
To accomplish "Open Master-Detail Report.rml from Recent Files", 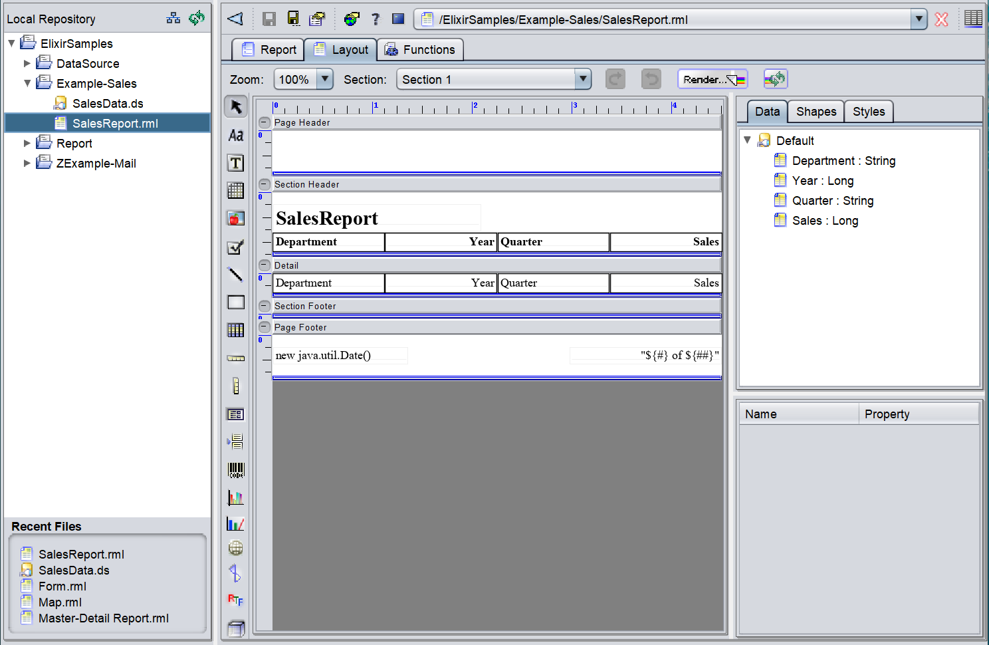I will [x=103, y=618].
